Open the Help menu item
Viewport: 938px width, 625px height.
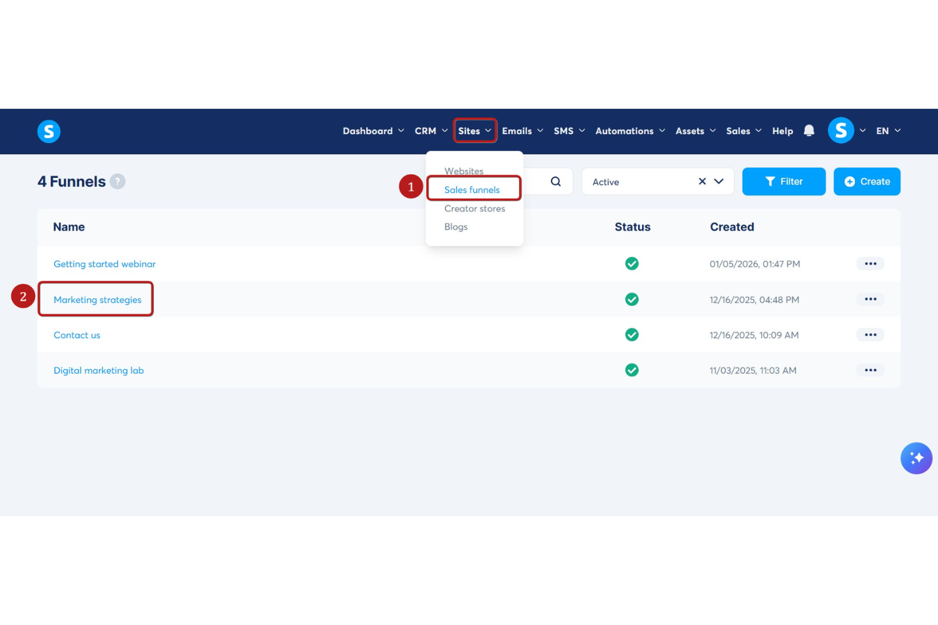783,131
